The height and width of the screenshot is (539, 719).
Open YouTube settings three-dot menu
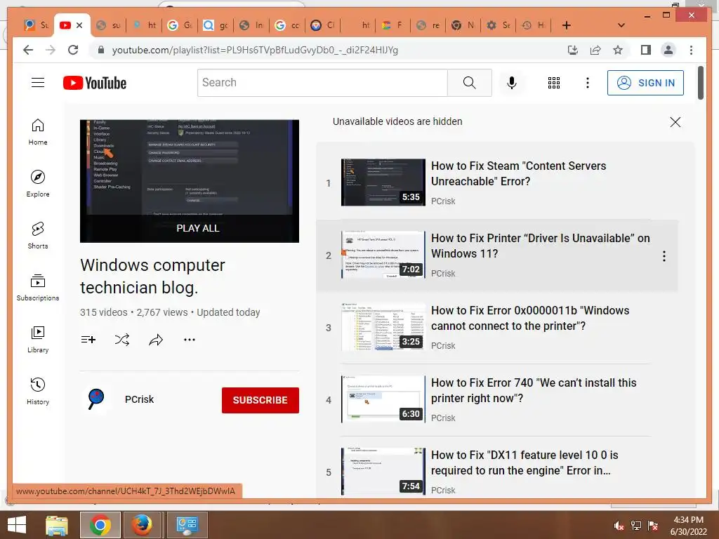pos(588,83)
